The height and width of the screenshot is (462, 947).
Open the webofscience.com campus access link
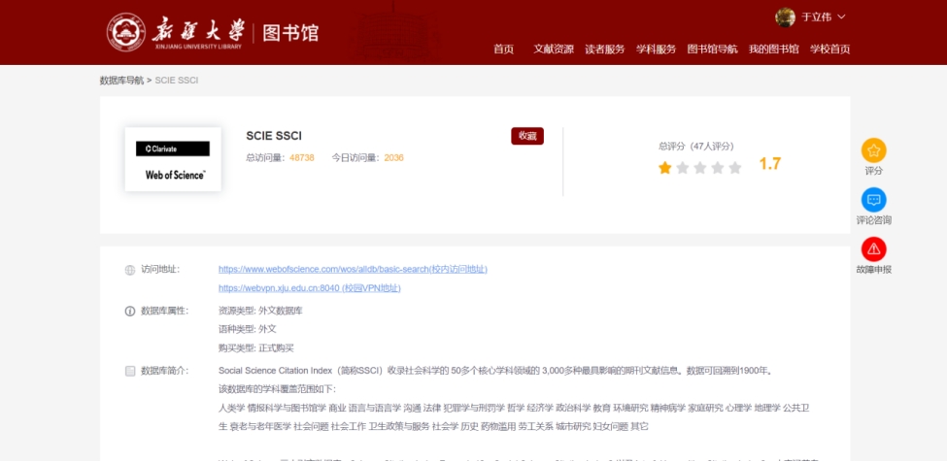[353, 269]
